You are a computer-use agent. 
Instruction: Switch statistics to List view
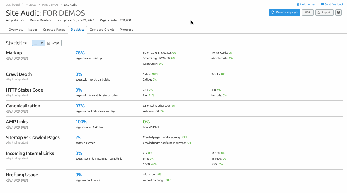click(x=39, y=43)
